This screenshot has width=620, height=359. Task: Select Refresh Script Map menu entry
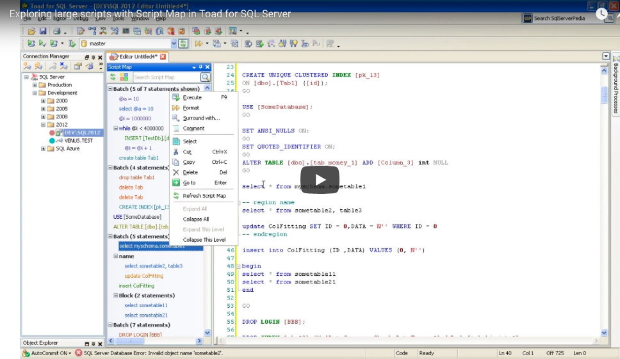click(x=204, y=196)
